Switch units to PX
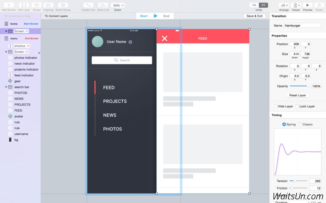Viewport: 326px width, 203px height. tap(254, 5)
